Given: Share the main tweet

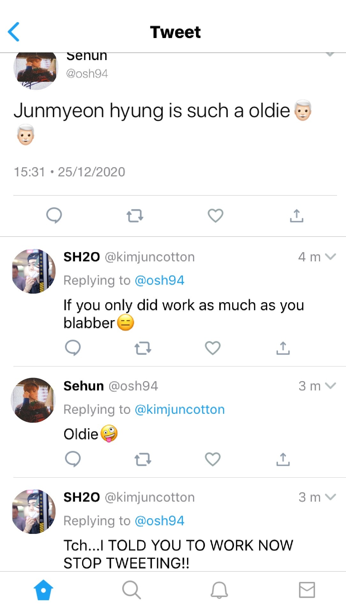Looking at the screenshot, I should pyautogui.click(x=297, y=216).
